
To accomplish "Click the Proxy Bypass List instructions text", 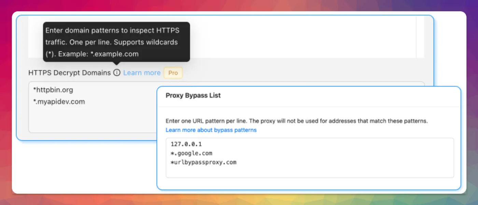I will (297, 121).
